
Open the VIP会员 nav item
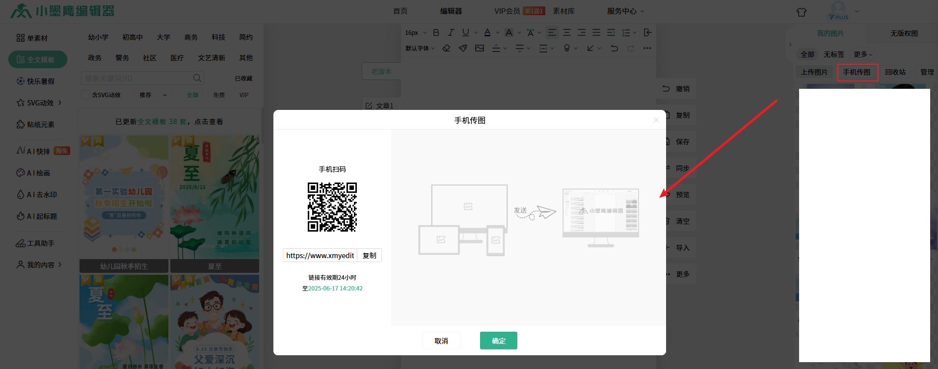(x=507, y=11)
